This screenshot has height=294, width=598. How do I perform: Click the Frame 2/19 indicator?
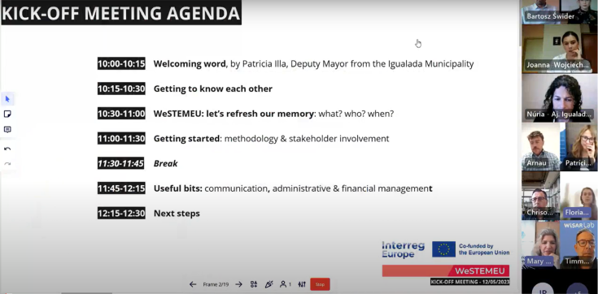216,284
